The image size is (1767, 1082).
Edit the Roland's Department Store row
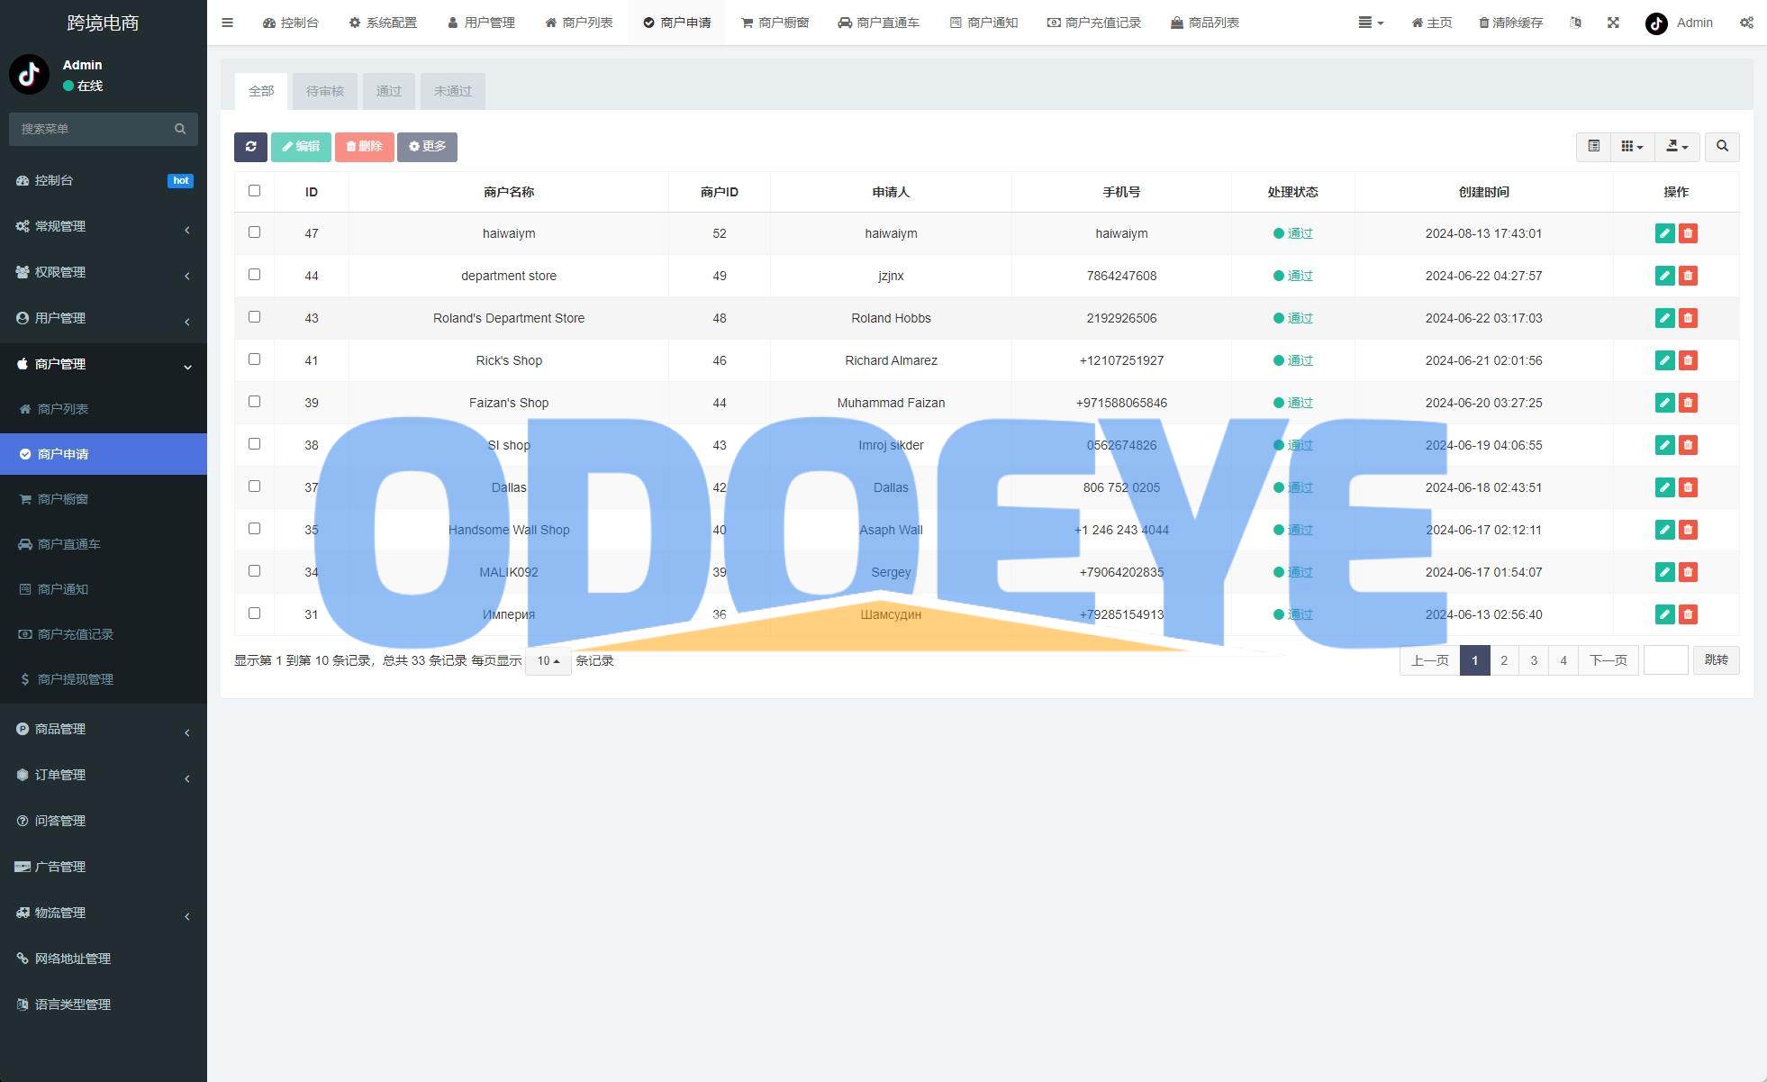pos(1664,318)
